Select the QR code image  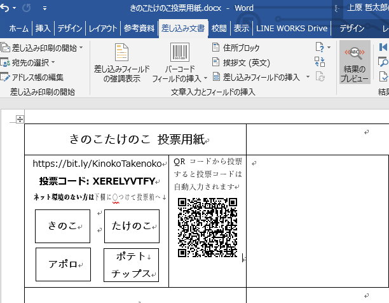(x=207, y=227)
